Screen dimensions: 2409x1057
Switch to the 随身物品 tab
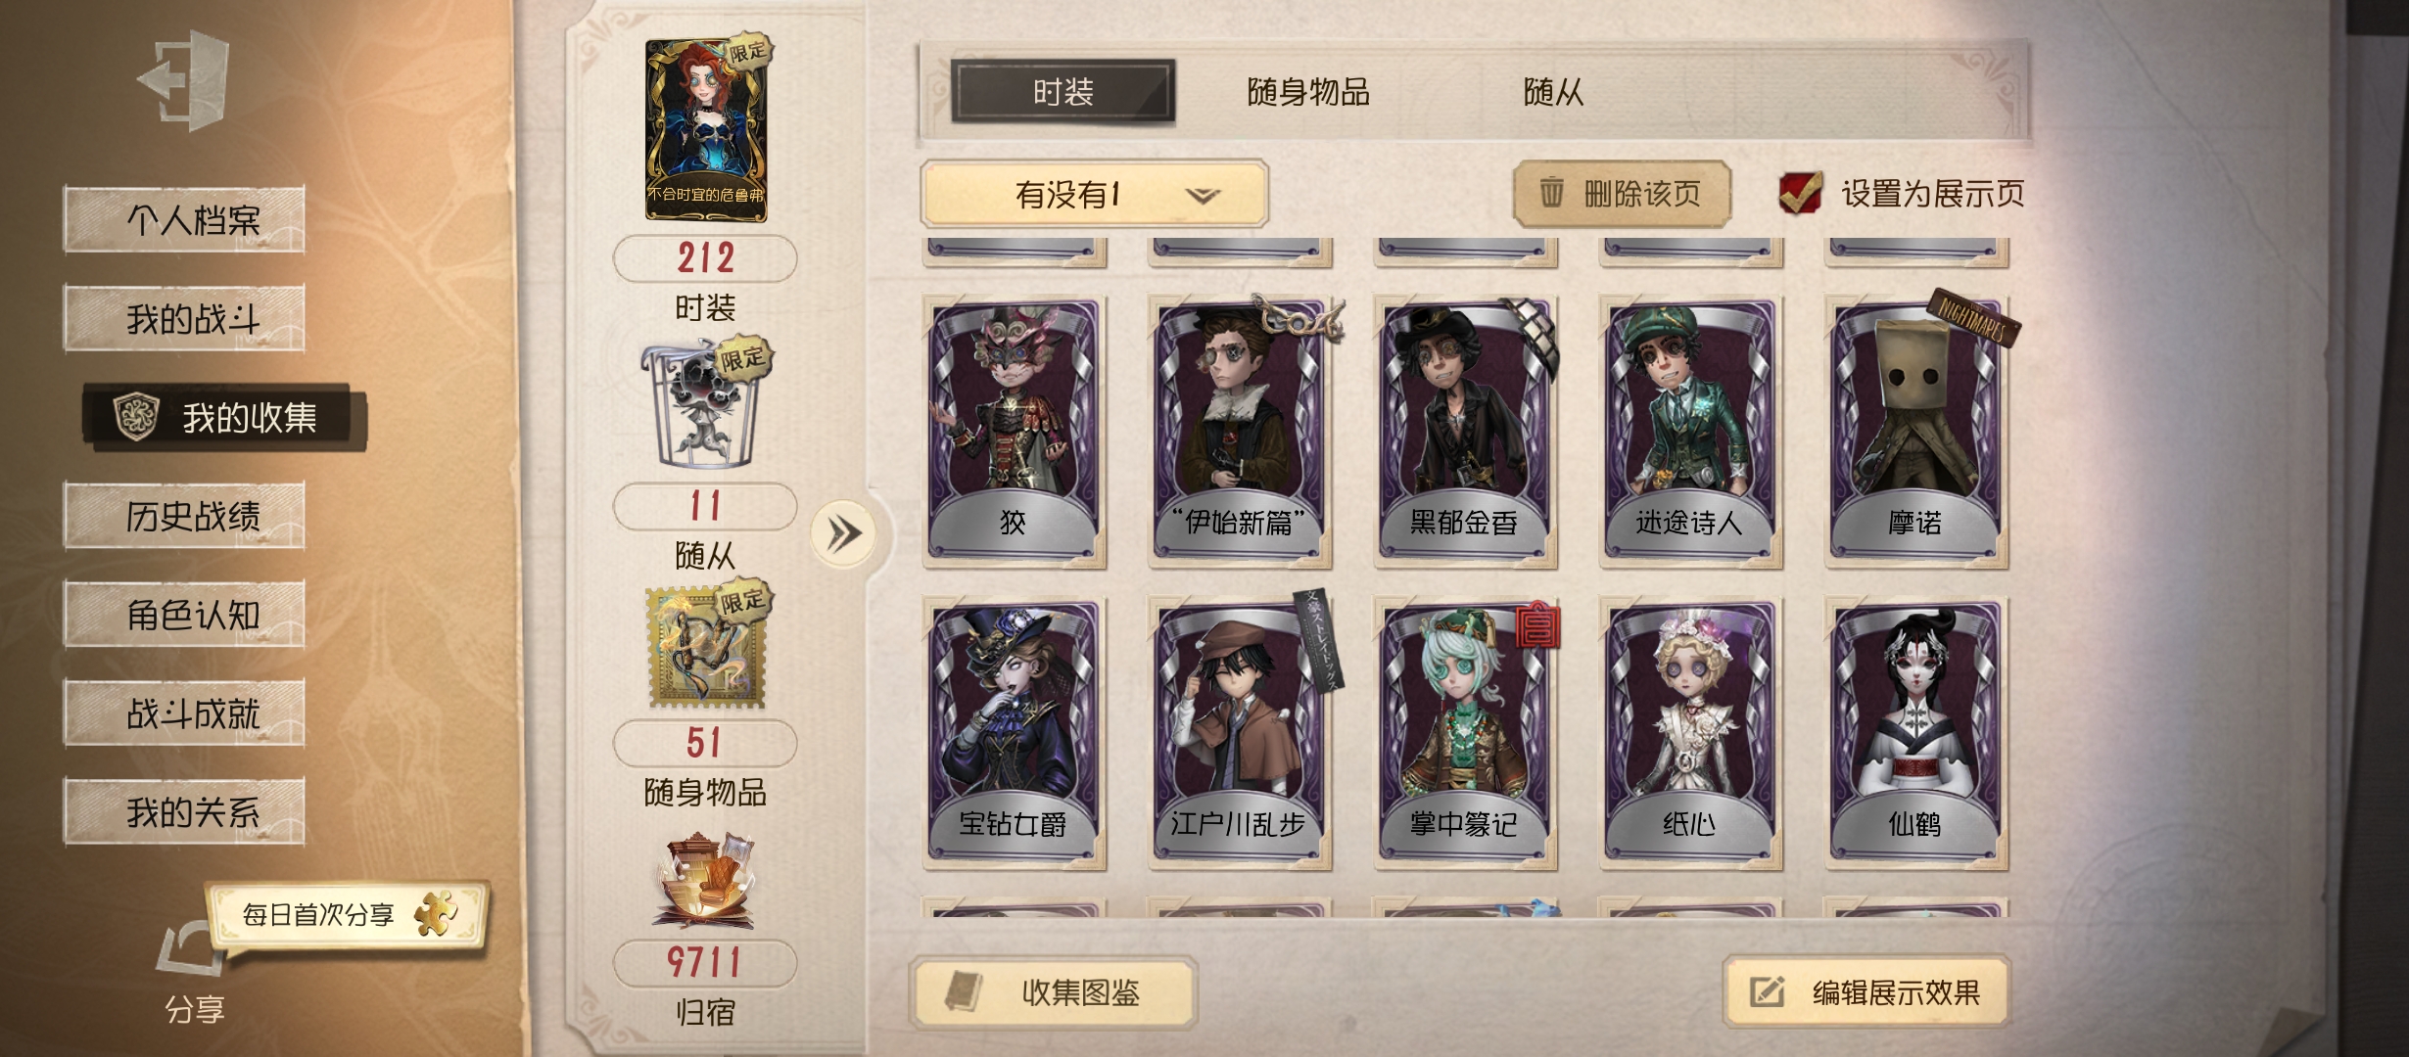[1308, 92]
